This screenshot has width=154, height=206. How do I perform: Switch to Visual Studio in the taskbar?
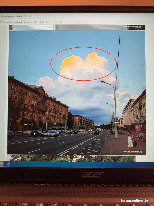coord(8,164)
